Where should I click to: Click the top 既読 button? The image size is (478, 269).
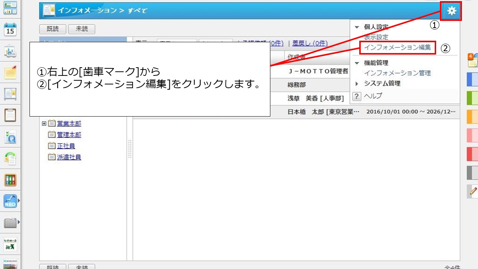point(53,29)
